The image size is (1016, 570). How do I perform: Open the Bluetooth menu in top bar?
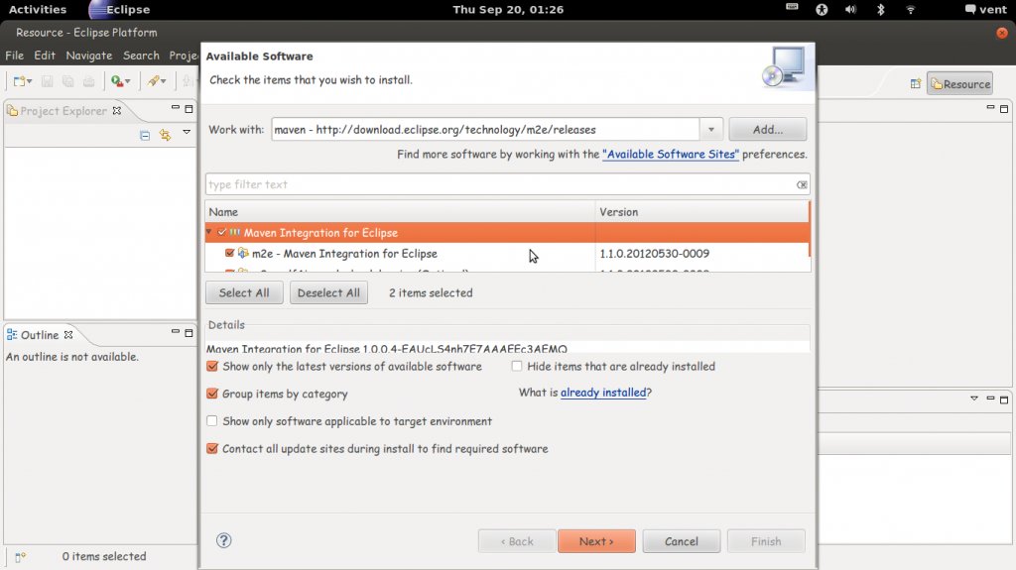tap(881, 9)
